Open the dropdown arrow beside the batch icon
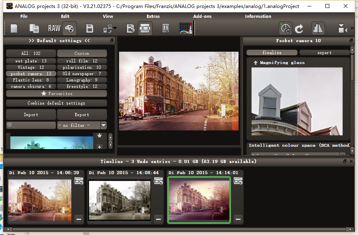Viewport: 358px width, 235px height. [115, 28]
